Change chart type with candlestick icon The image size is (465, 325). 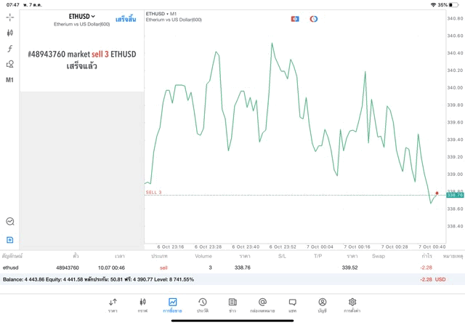[x=10, y=33]
